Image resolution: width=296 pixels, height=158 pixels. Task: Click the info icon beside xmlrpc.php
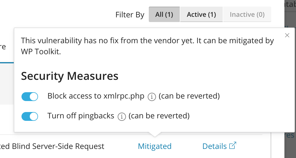[152, 97]
